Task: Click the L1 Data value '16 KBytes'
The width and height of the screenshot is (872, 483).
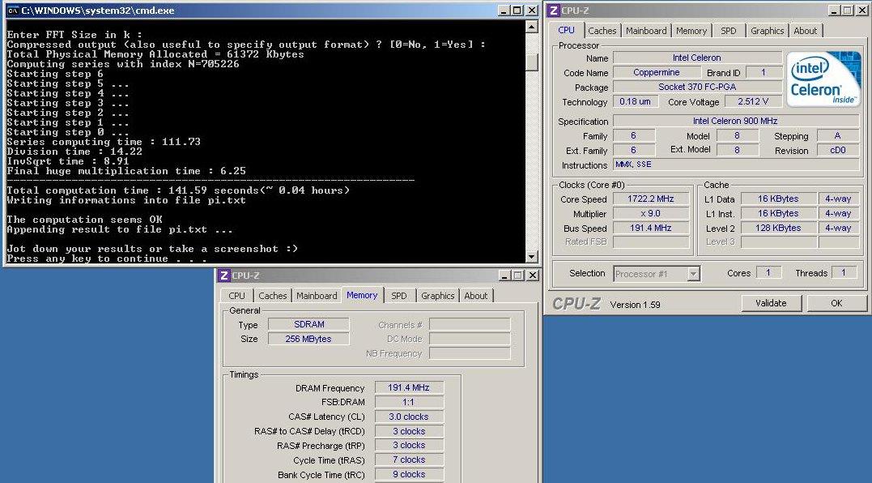Action: coord(779,199)
